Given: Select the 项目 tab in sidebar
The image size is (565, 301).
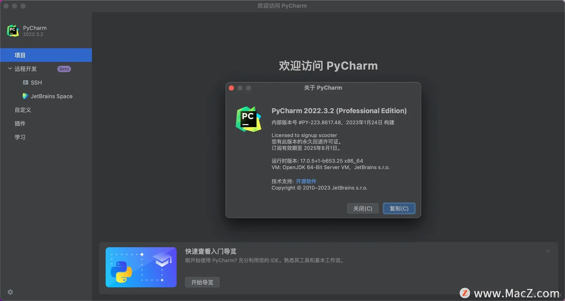Looking at the screenshot, I should [46, 55].
